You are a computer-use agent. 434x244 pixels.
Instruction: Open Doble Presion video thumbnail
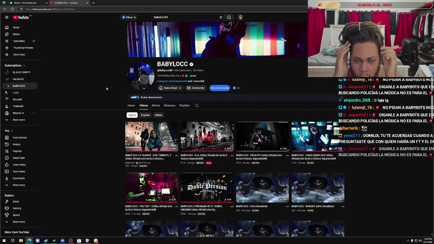tap(207, 187)
